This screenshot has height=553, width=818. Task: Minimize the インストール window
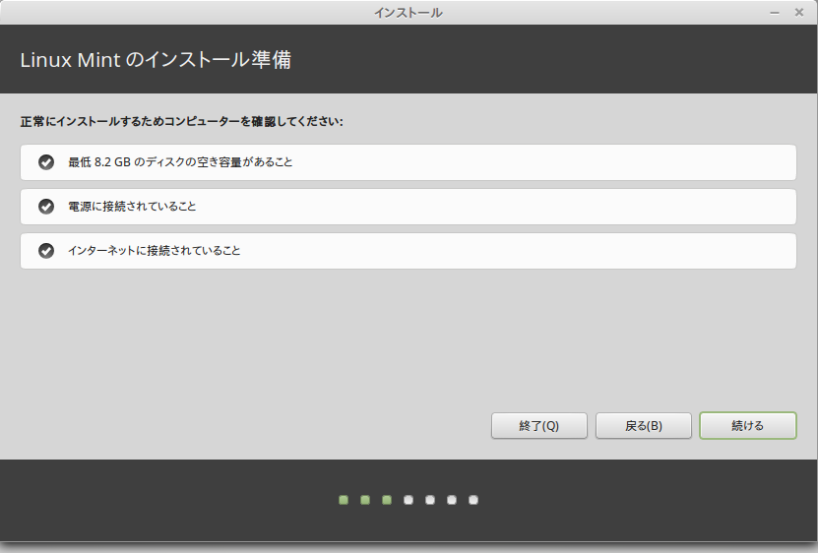[x=775, y=13]
